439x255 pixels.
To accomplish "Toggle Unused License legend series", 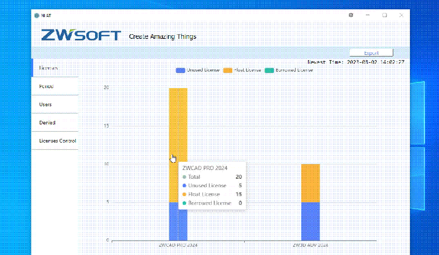I will [x=197, y=70].
